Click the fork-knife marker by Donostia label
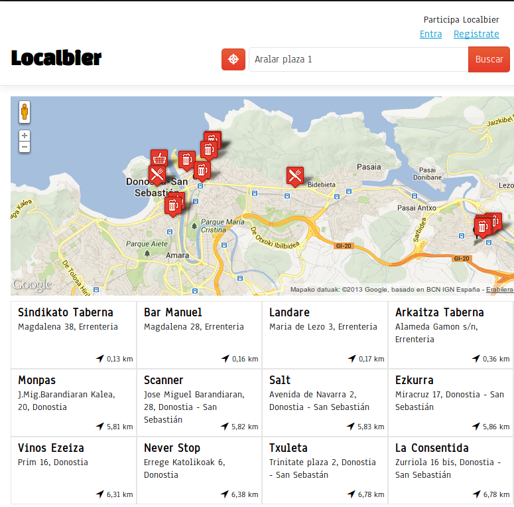 (x=157, y=175)
